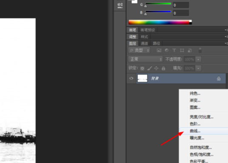The image size is (228, 163).
Task: Click the 3D panel cube icon
Action: coord(120,6)
